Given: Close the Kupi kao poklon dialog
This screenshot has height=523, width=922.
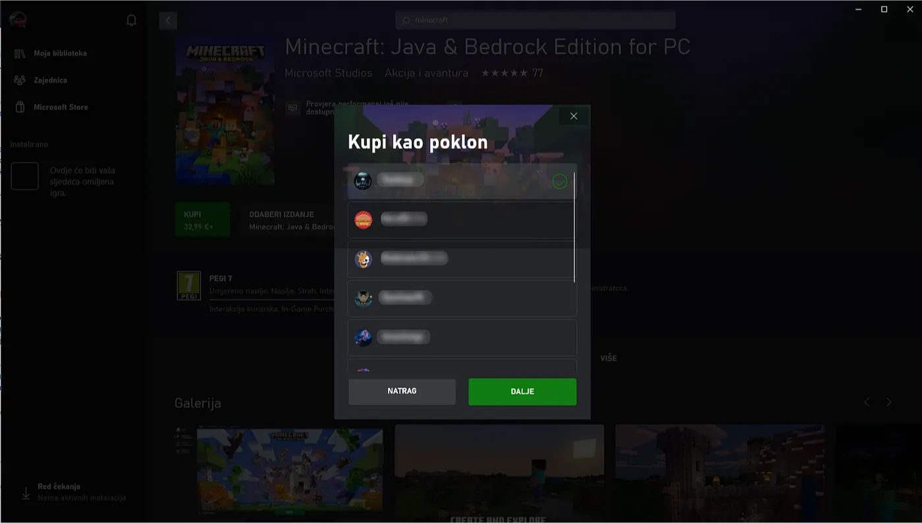Looking at the screenshot, I should (574, 116).
